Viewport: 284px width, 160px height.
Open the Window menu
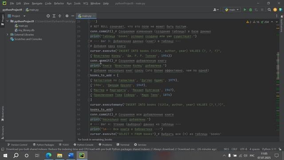tap(95, 4)
